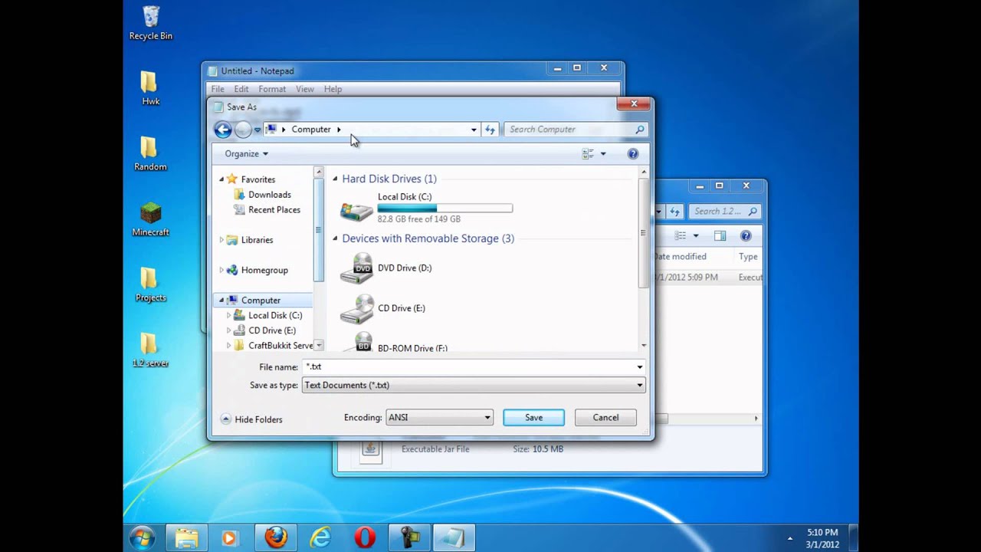Viewport: 981px width, 552px height.
Task: Open Firefox from the taskbar
Action: tap(276, 537)
